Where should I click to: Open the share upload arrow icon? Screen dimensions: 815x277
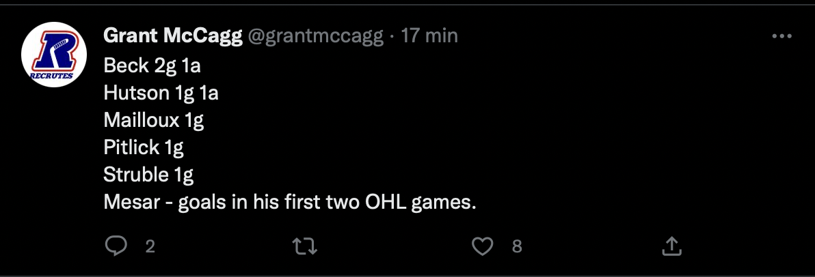(671, 246)
